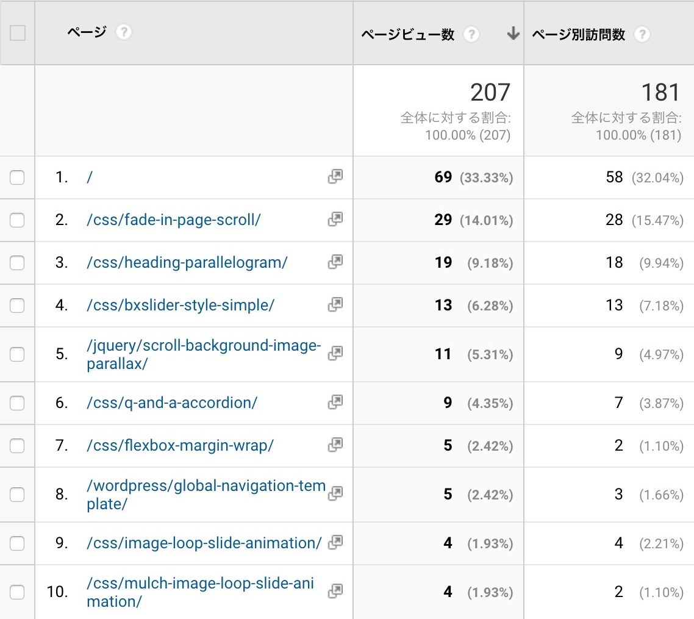
Task: Click help icon next to ページ header
Action: (123, 32)
